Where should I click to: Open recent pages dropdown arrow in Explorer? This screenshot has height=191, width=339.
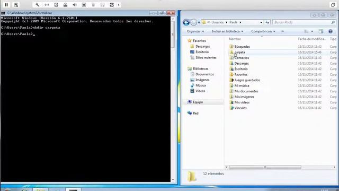tap(199, 22)
